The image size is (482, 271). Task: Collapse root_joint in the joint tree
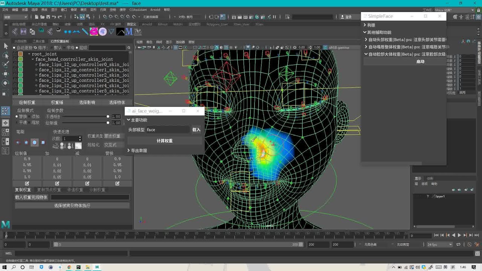29,54
